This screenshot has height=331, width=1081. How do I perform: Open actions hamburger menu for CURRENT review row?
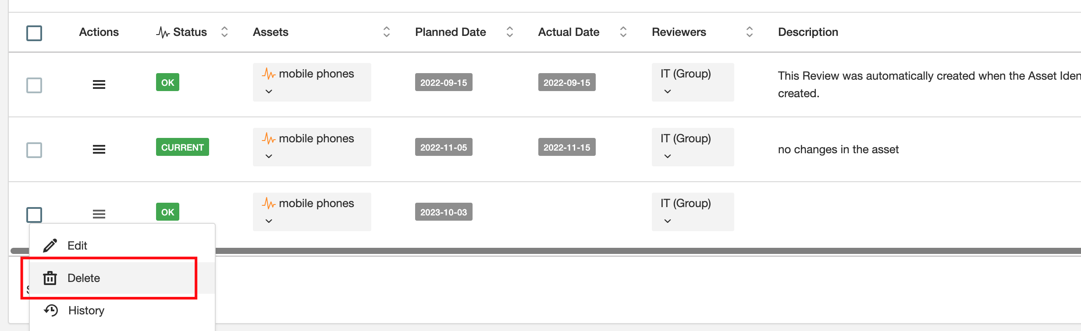tap(99, 149)
